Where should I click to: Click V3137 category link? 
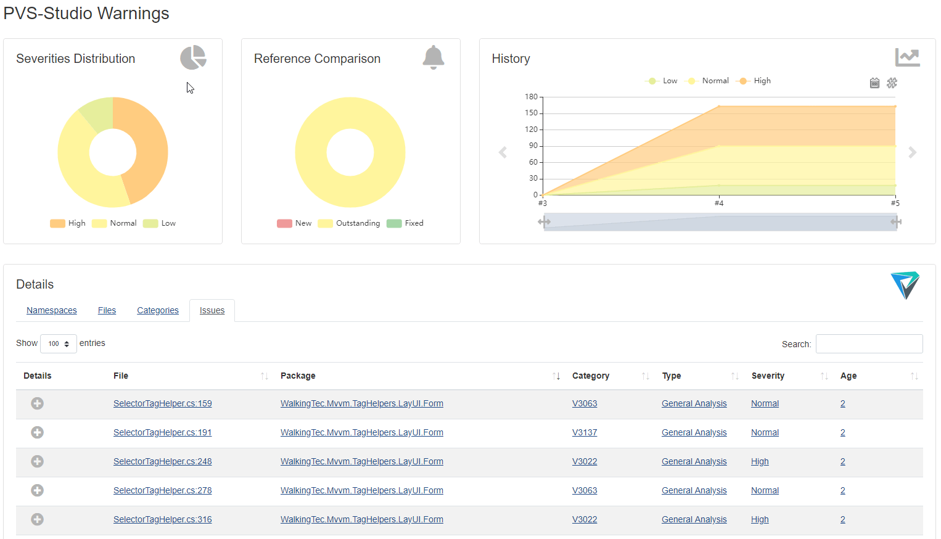coord(585,432)
